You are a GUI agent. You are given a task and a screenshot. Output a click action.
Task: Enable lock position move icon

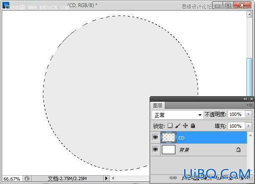click(185, 126)
